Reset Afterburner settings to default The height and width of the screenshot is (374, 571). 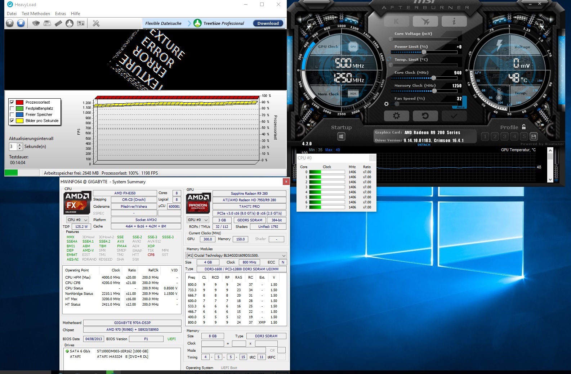click(425, 116)
